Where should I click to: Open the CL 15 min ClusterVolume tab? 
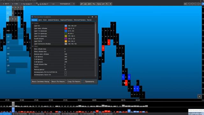(x=104, y=114)
